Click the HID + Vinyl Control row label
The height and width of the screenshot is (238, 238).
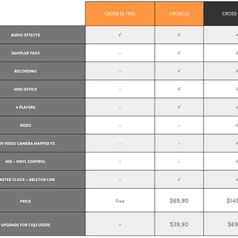pos(26,161)
